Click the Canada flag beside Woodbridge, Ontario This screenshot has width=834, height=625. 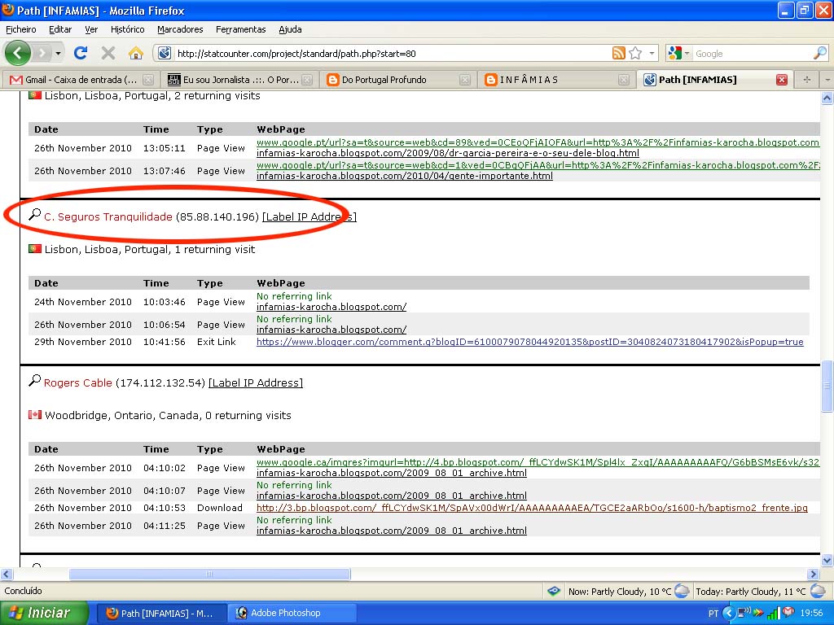[35, 414]
